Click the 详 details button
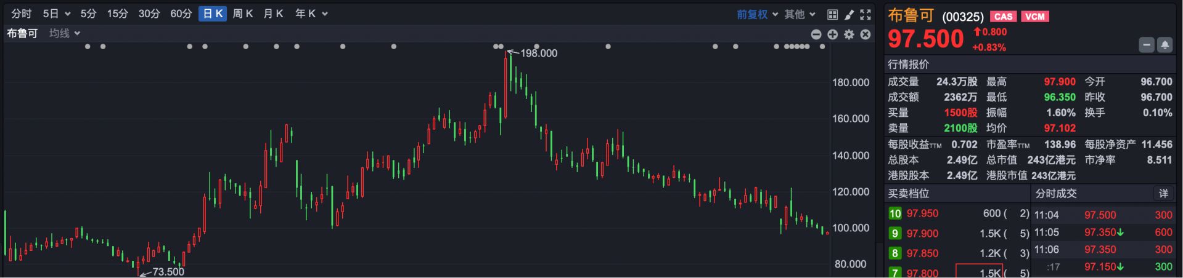Screen dimensions: 1183x278 pos(1163,194)
